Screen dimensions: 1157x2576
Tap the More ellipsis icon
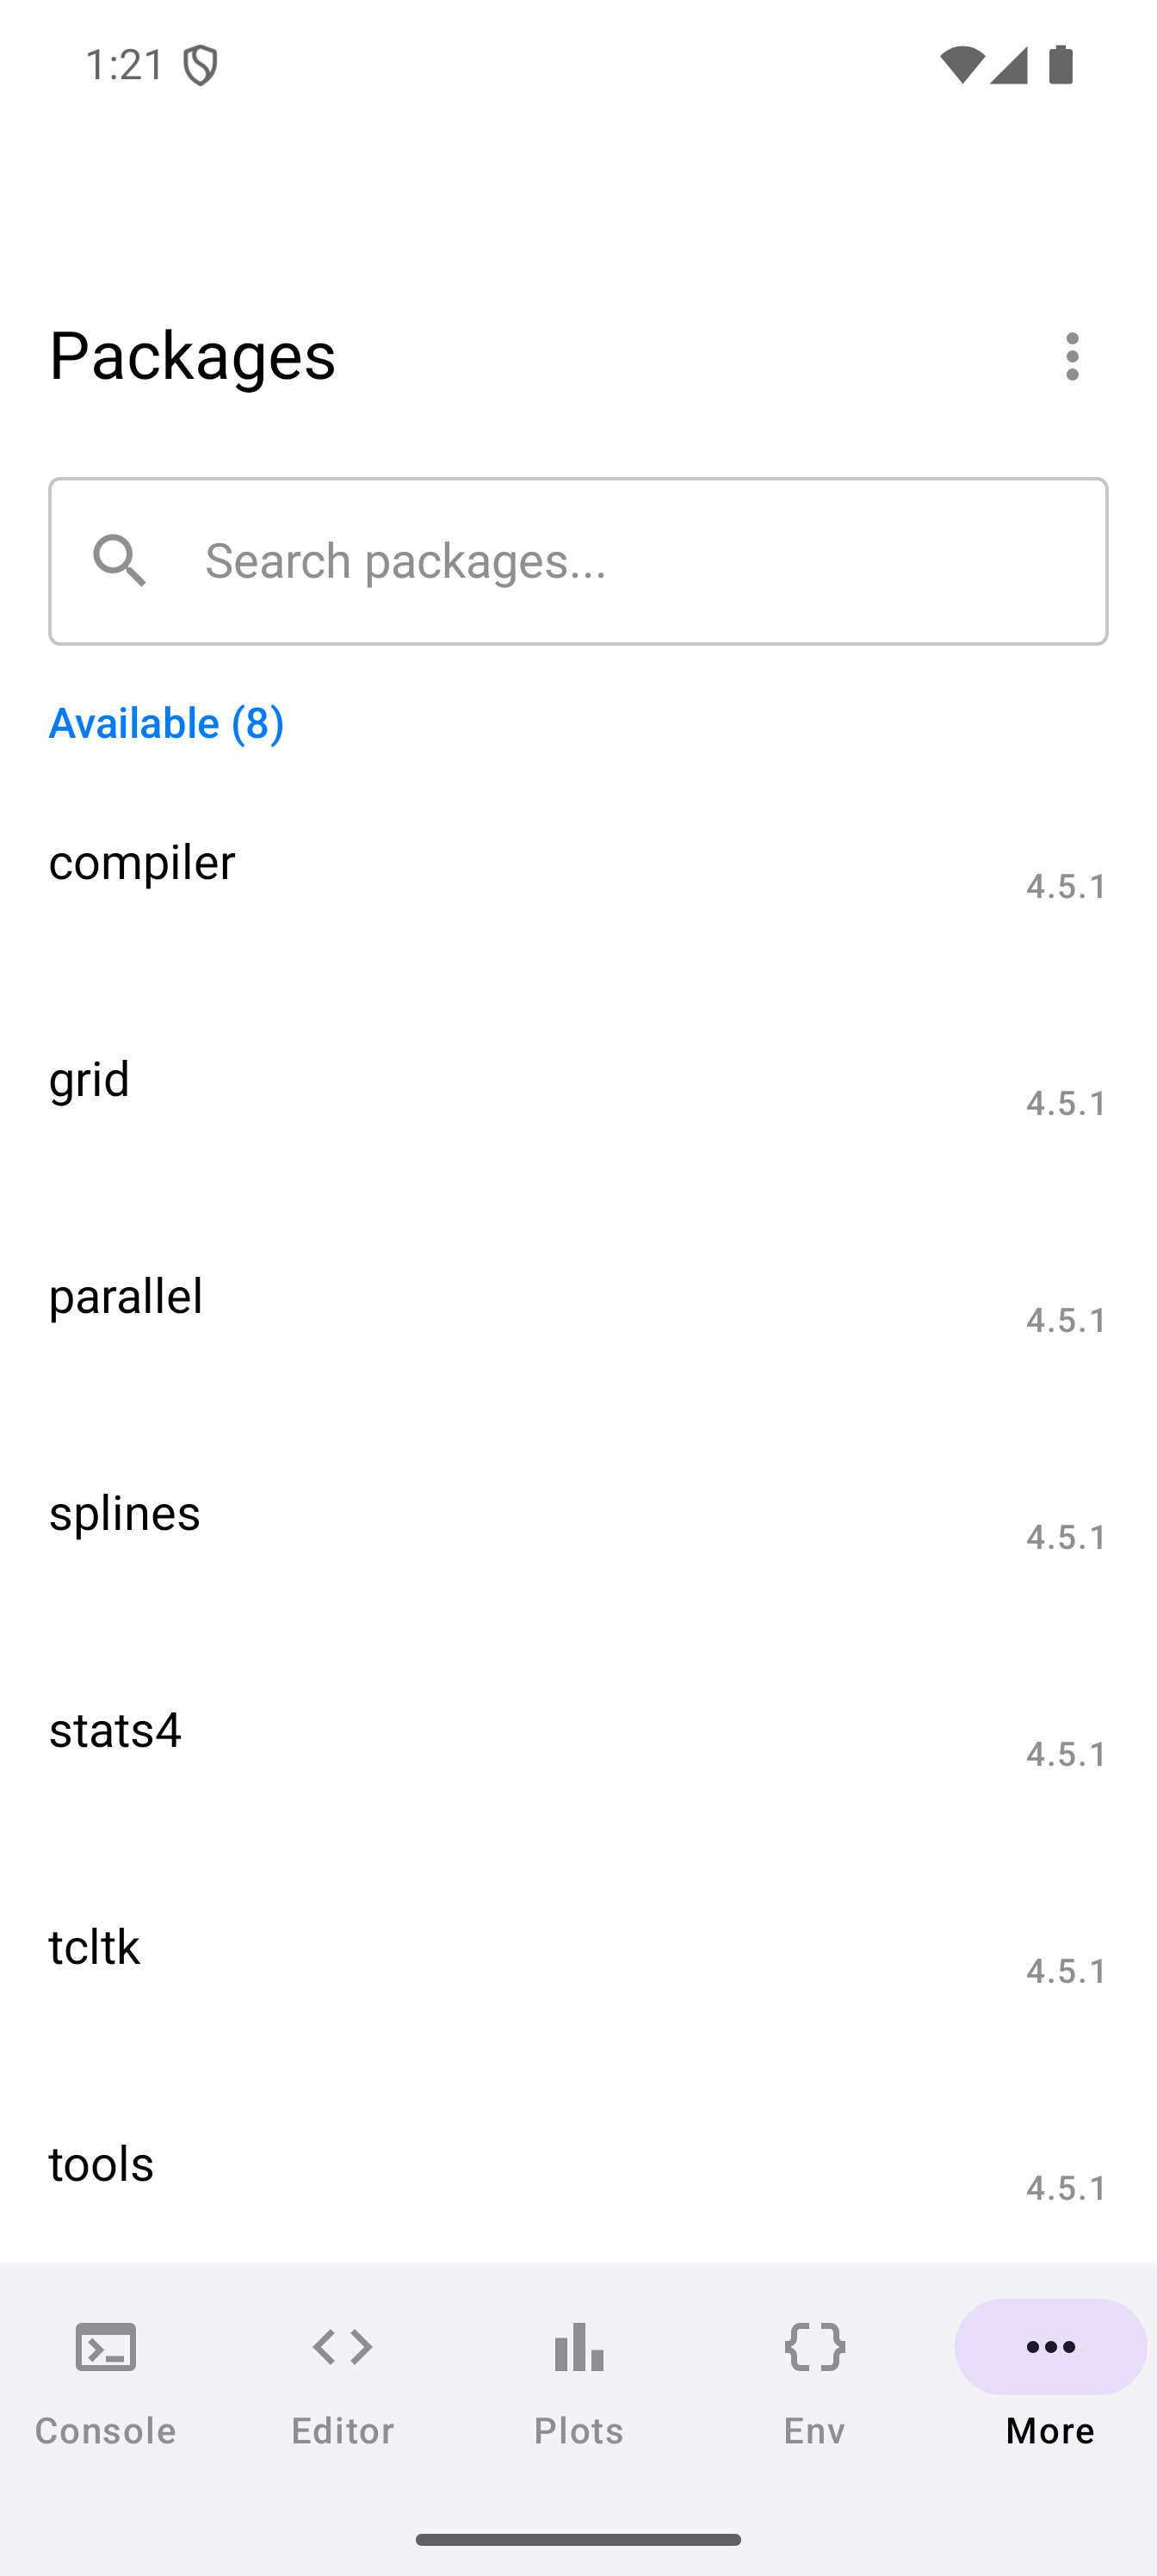tap(1050, 2346)
